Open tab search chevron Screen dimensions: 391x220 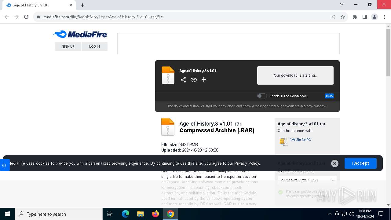[342, 4]
